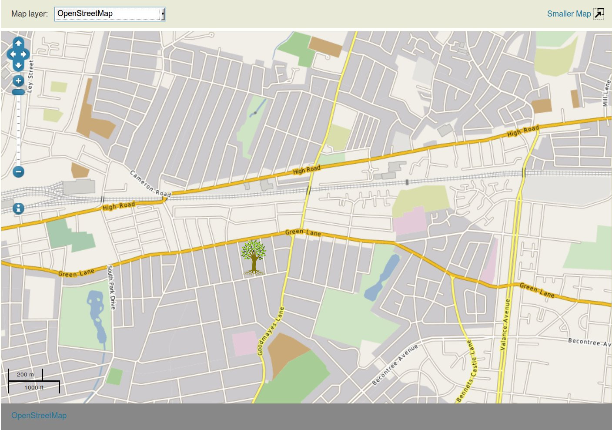
Task: Click the tree marker on the map
Action: (x=253, y=257)
